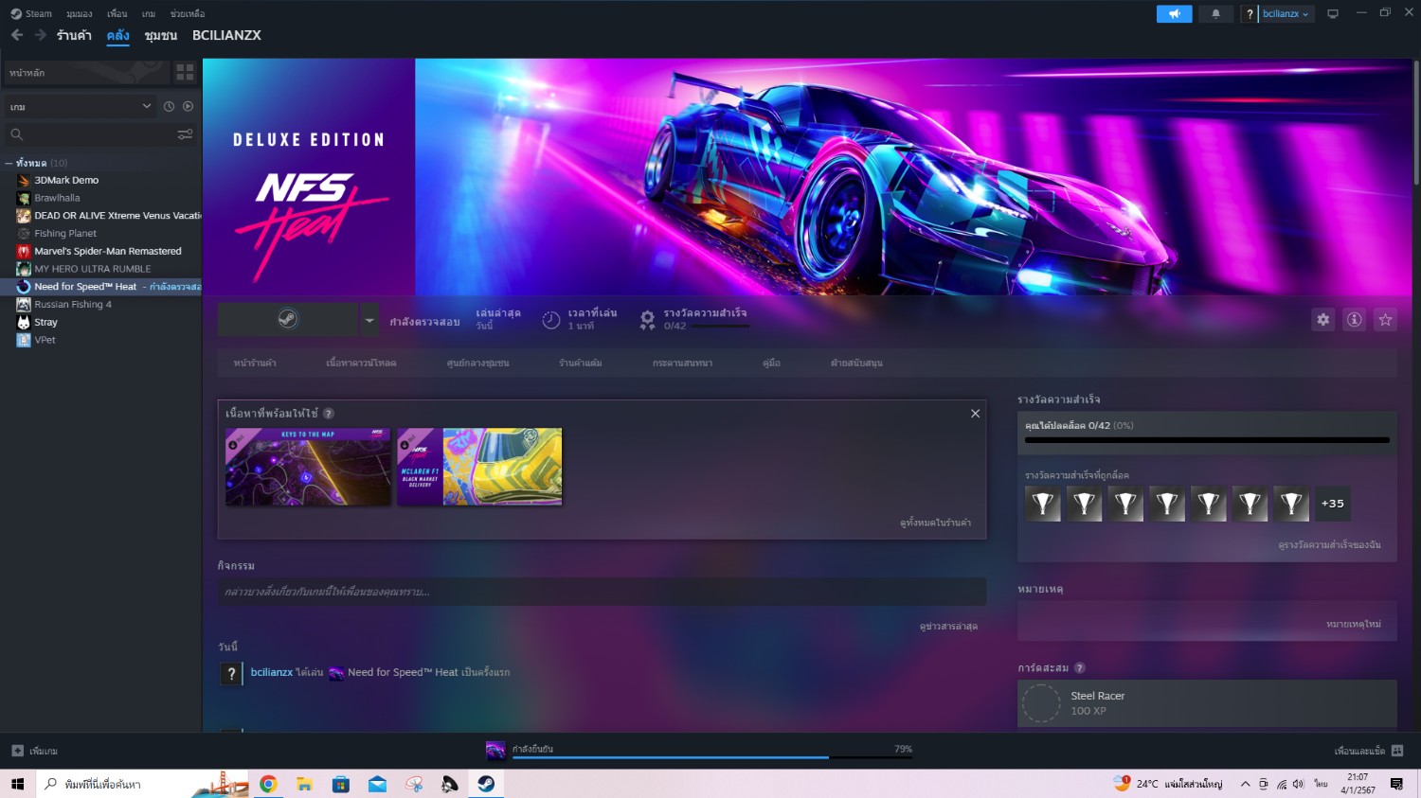Open Keys to the Map DLC thumbnail
Viewport: 1421px width, 798px height.
[x=308, y=467]
